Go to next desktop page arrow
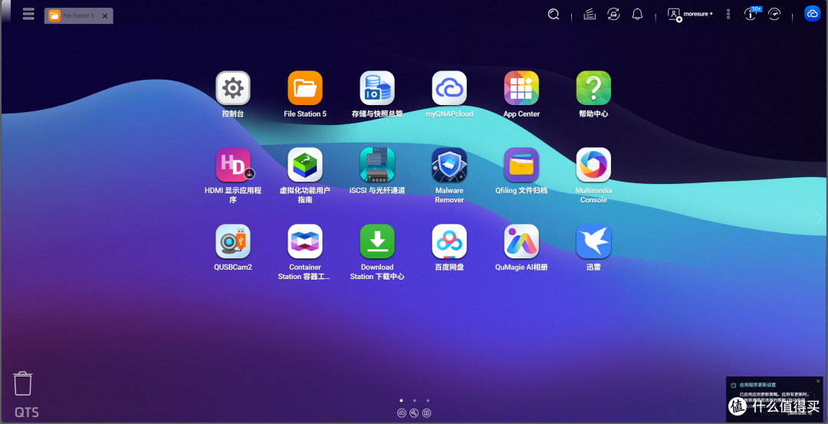The width and height of the screenshot is (828, 424). click(x=819, y=218)
